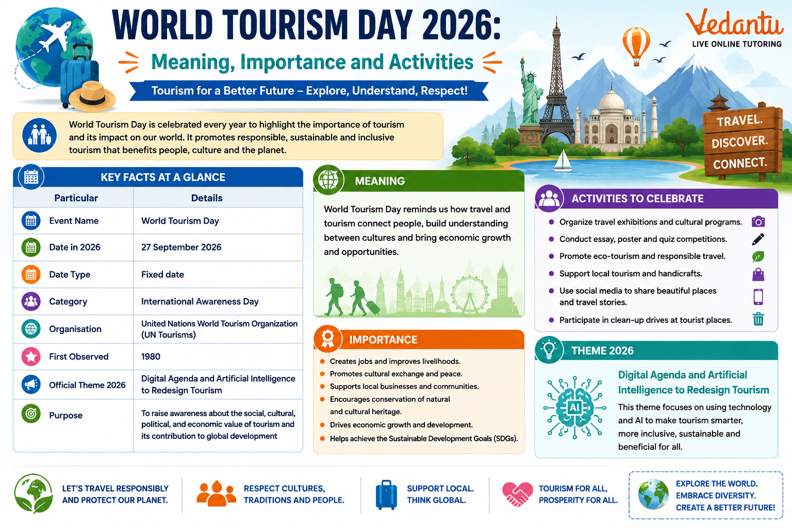Click the purple people icon for Category
This screenshot has width=792, height=528.
click(31, 301)
